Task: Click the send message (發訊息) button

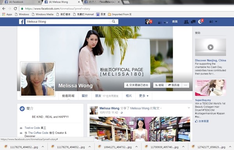Action: 174,85
